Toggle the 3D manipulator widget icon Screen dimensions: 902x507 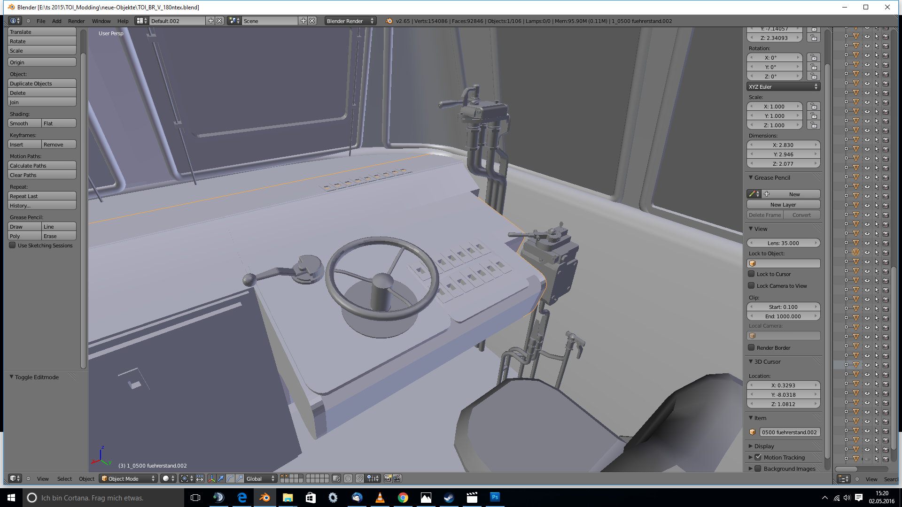212,478
